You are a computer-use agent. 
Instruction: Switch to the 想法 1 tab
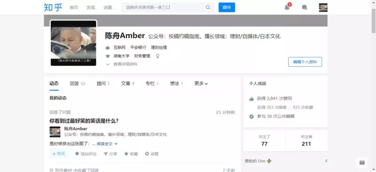177,83
